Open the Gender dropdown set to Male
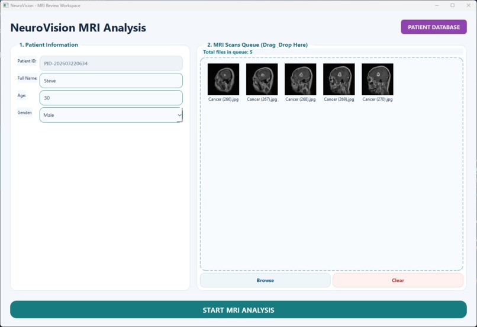Viewport: 477px width, 327px height. (x=111, y=115)
